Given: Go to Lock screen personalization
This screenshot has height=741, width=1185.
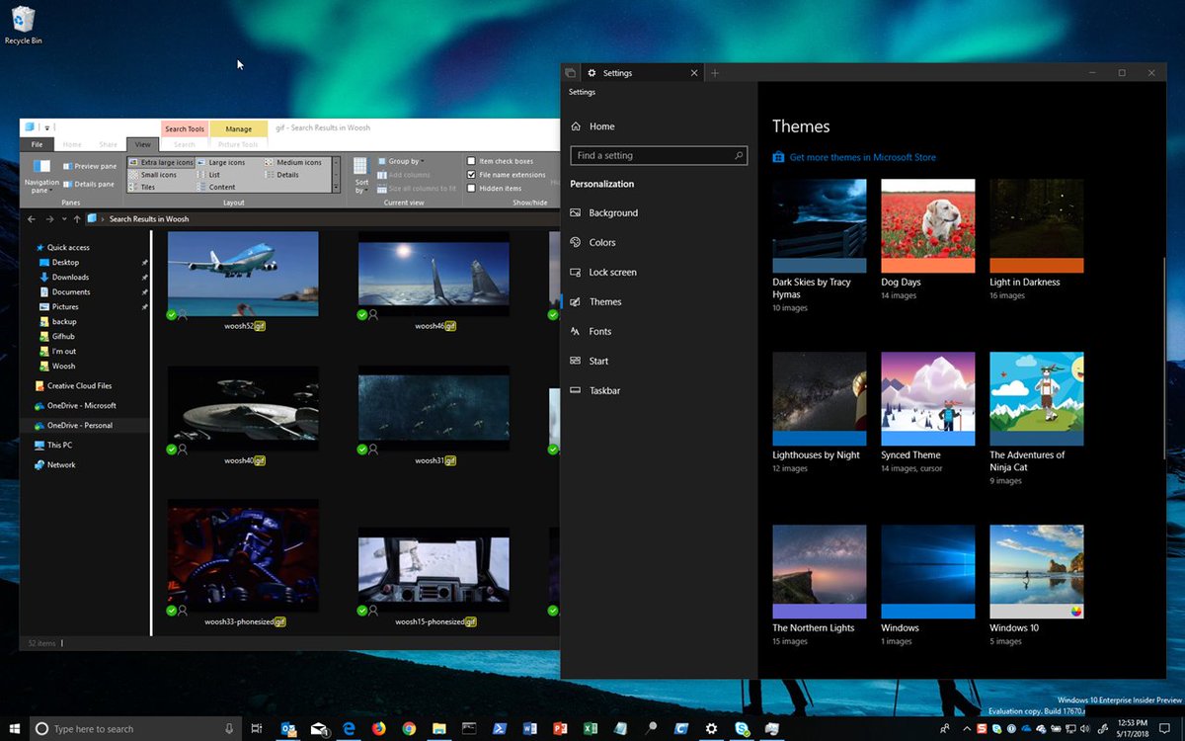Looking at the screenshot, I should pyautogui.click(x=612, y=273).
